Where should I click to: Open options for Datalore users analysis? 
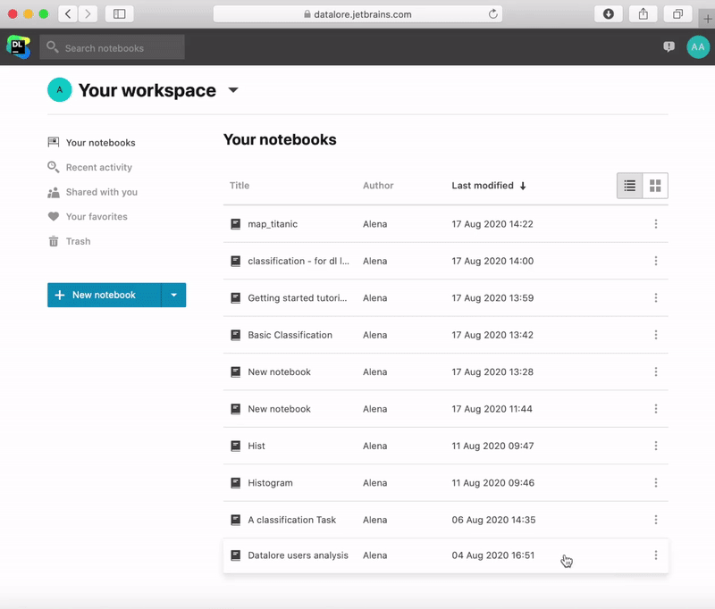coord(656,555)
